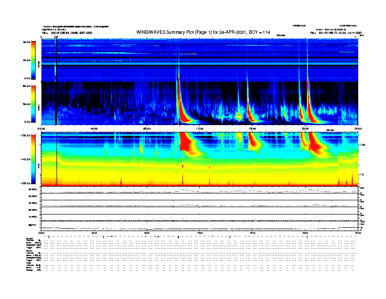Click the Cal marker above RAD2 panel
The image size is (386, 299).
coord(56,37)
